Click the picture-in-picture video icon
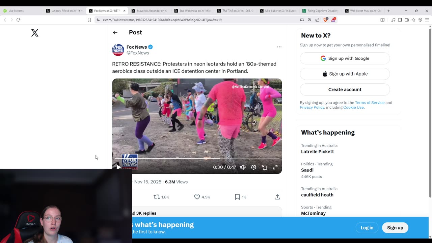This screenshot has width=432, height=243. 265,167
